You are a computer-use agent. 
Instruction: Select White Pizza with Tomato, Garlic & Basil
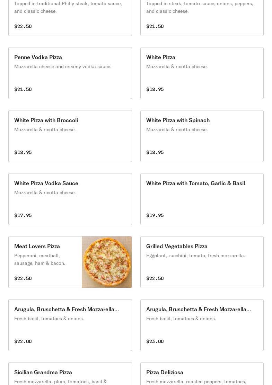(x=202, y=199)
